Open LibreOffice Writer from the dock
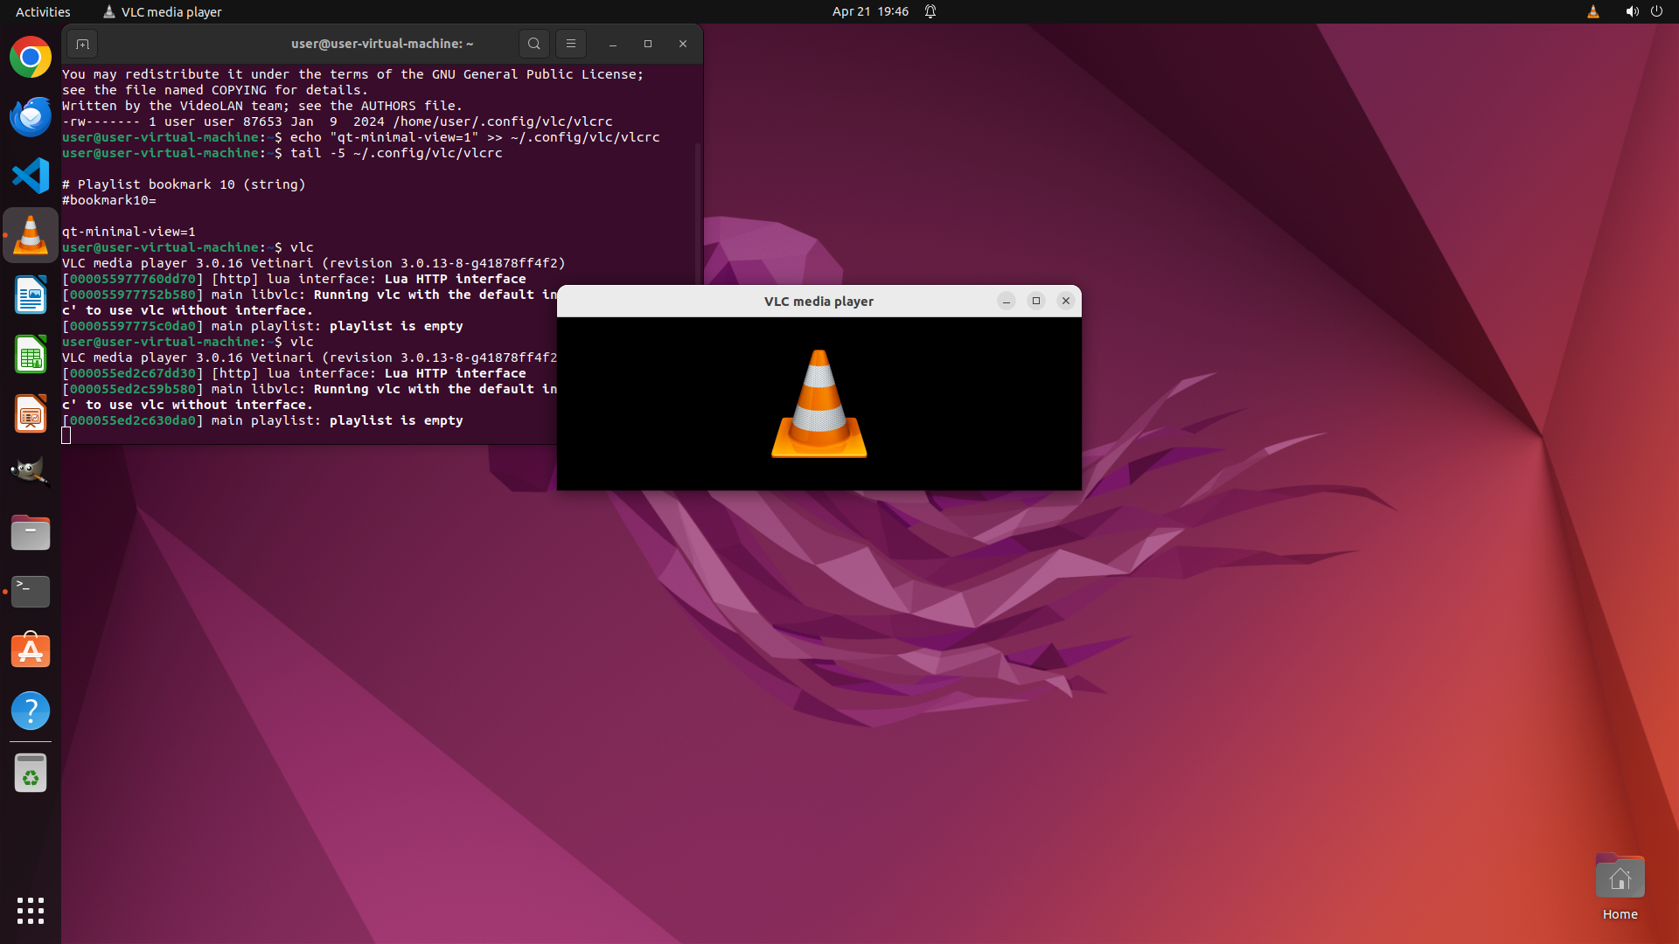This screenshot has width=1679, height=944. pyautogui.click(x=31, y=295)
